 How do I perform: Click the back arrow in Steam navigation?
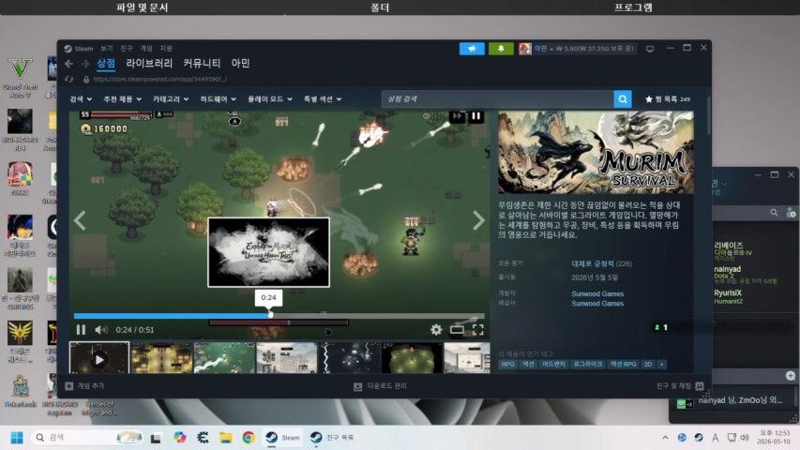click(x=69, y=64)
